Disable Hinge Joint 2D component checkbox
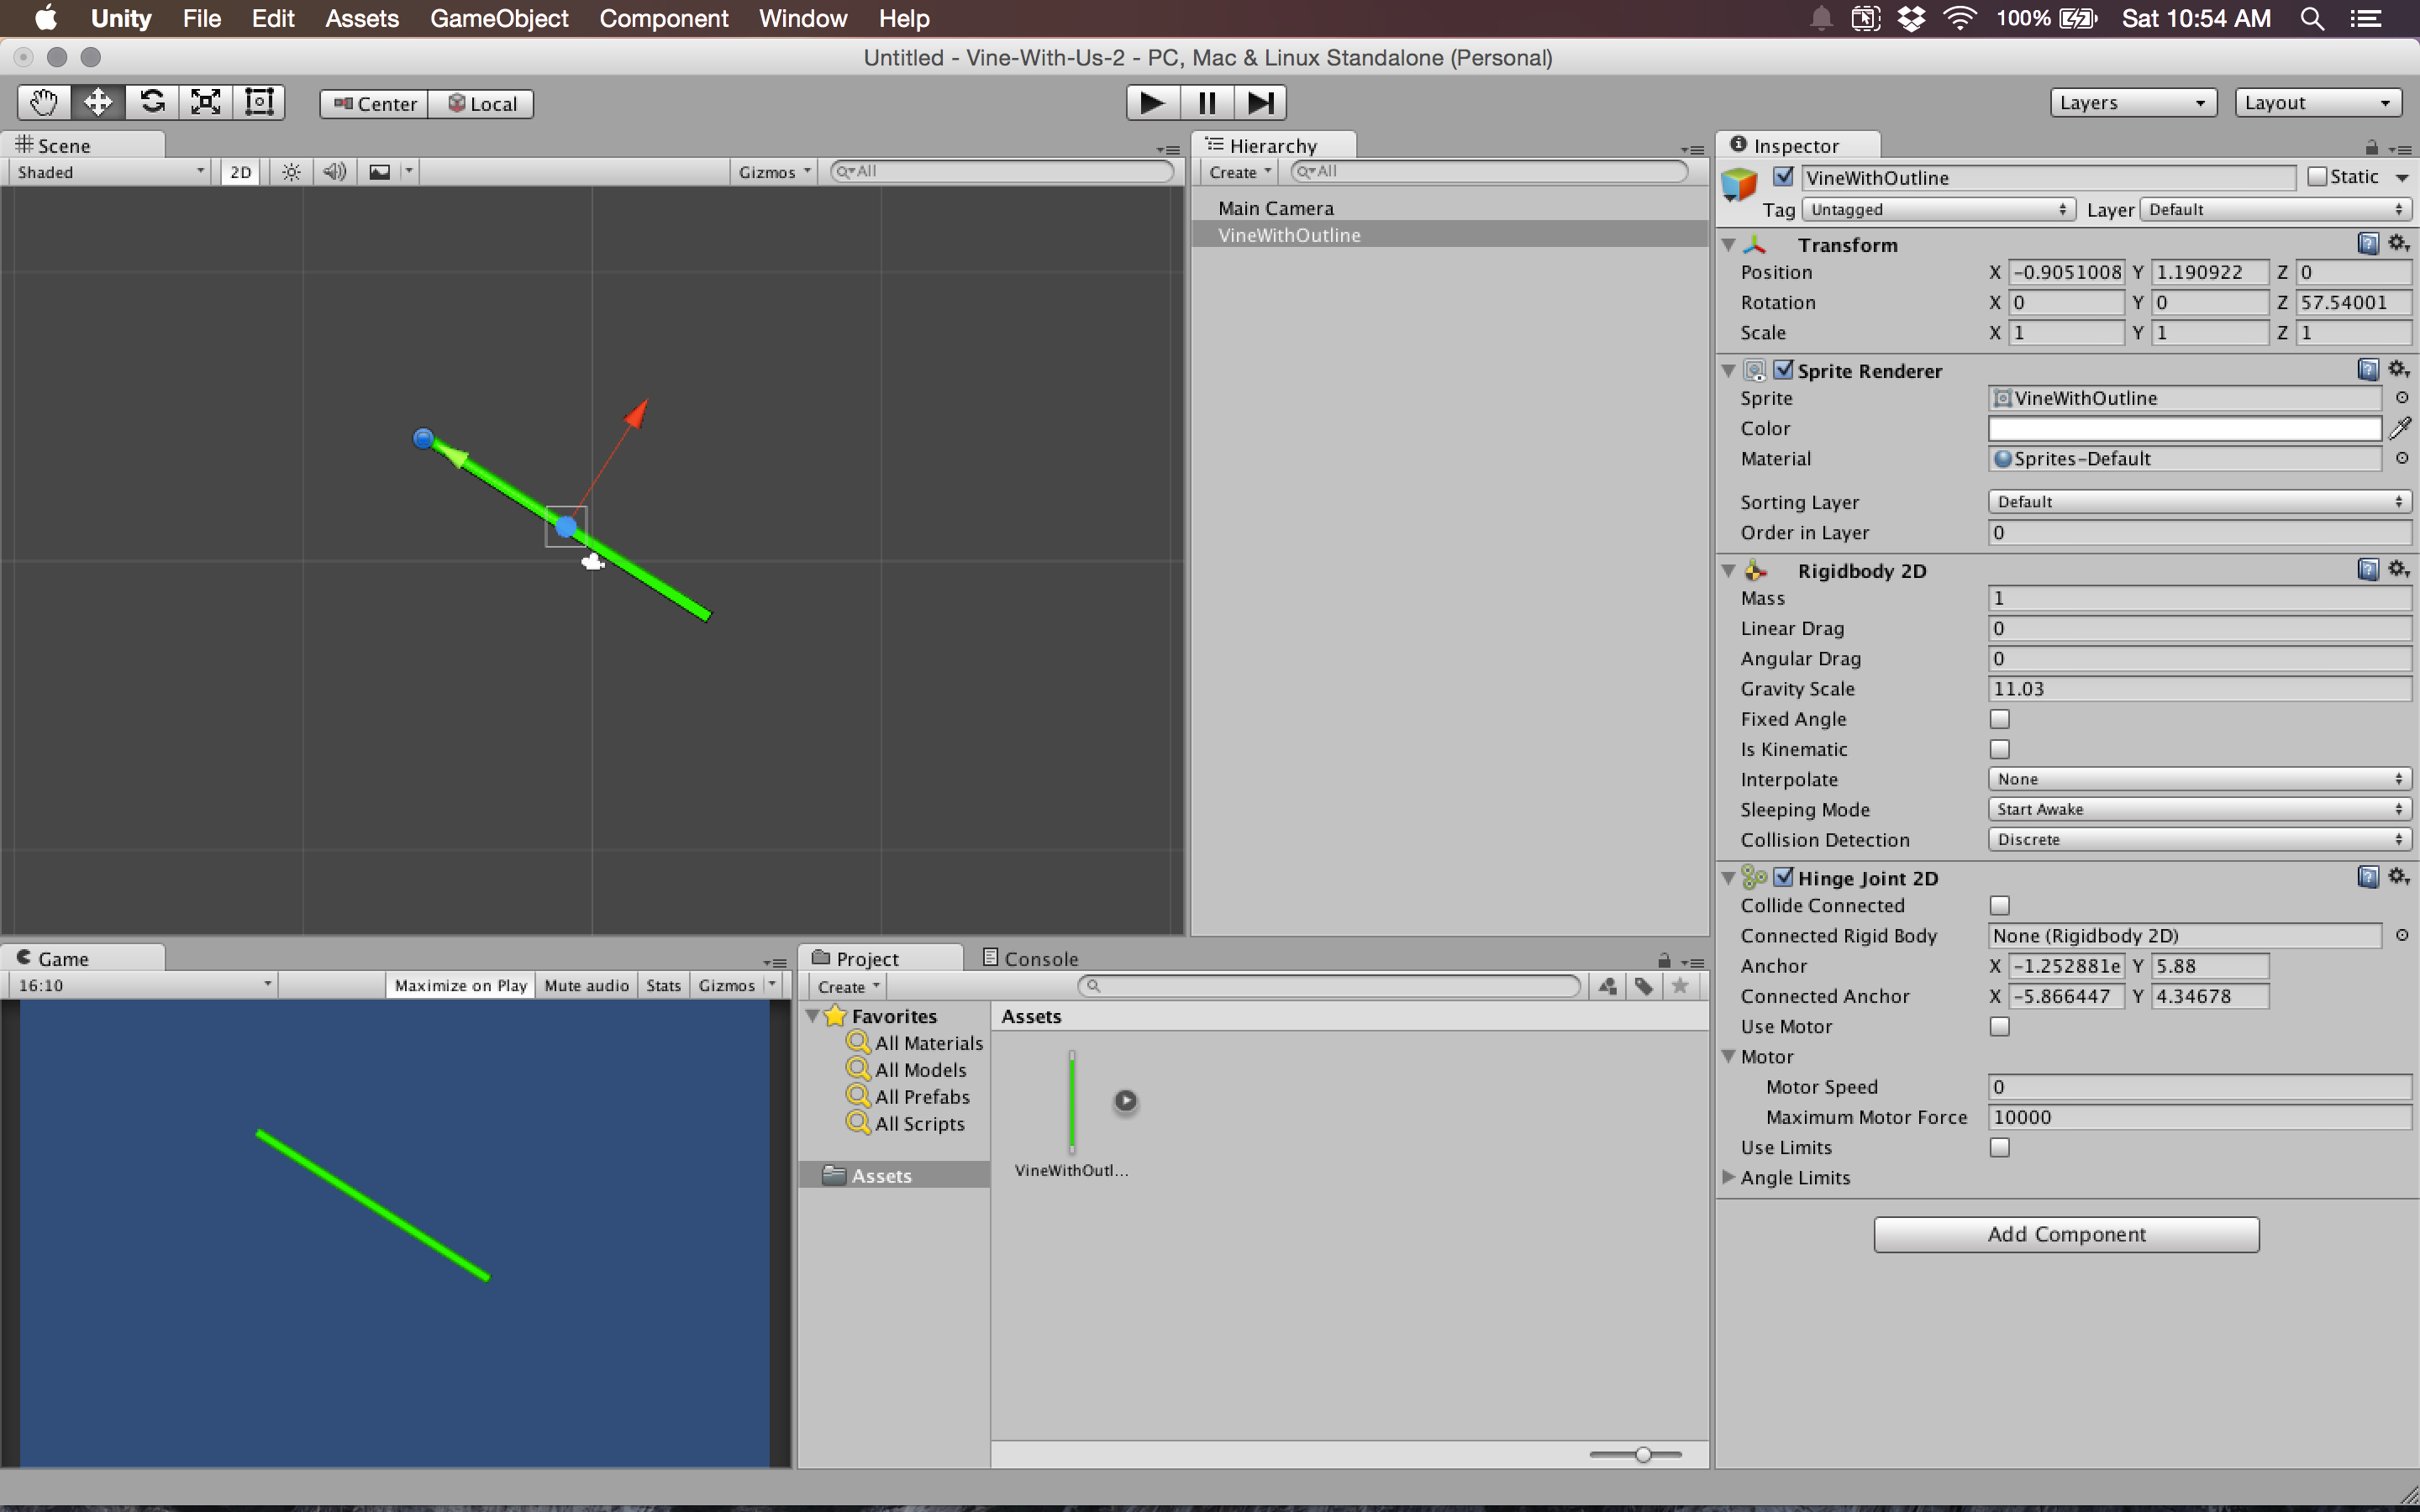Viewport: 2420px width, 1512px height. [x=1783, y=877]
